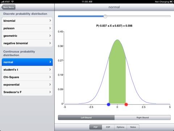Viewport: 174px width, 131px height.
Task: Click the 11:55 AM clock
Action: [x=87, y=2]
